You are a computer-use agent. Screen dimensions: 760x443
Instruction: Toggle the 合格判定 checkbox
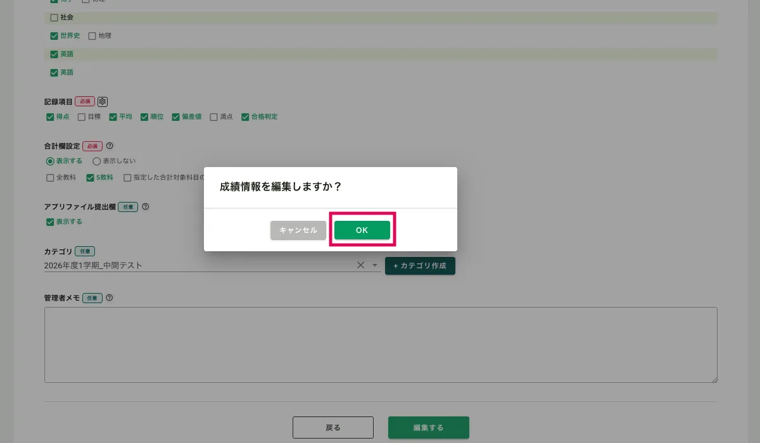pos(245,117)
